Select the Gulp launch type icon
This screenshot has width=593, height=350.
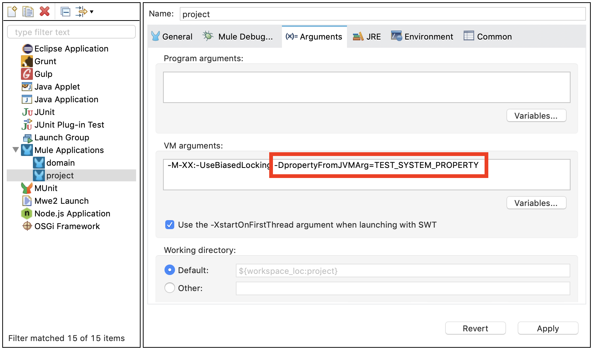[27, 74]
